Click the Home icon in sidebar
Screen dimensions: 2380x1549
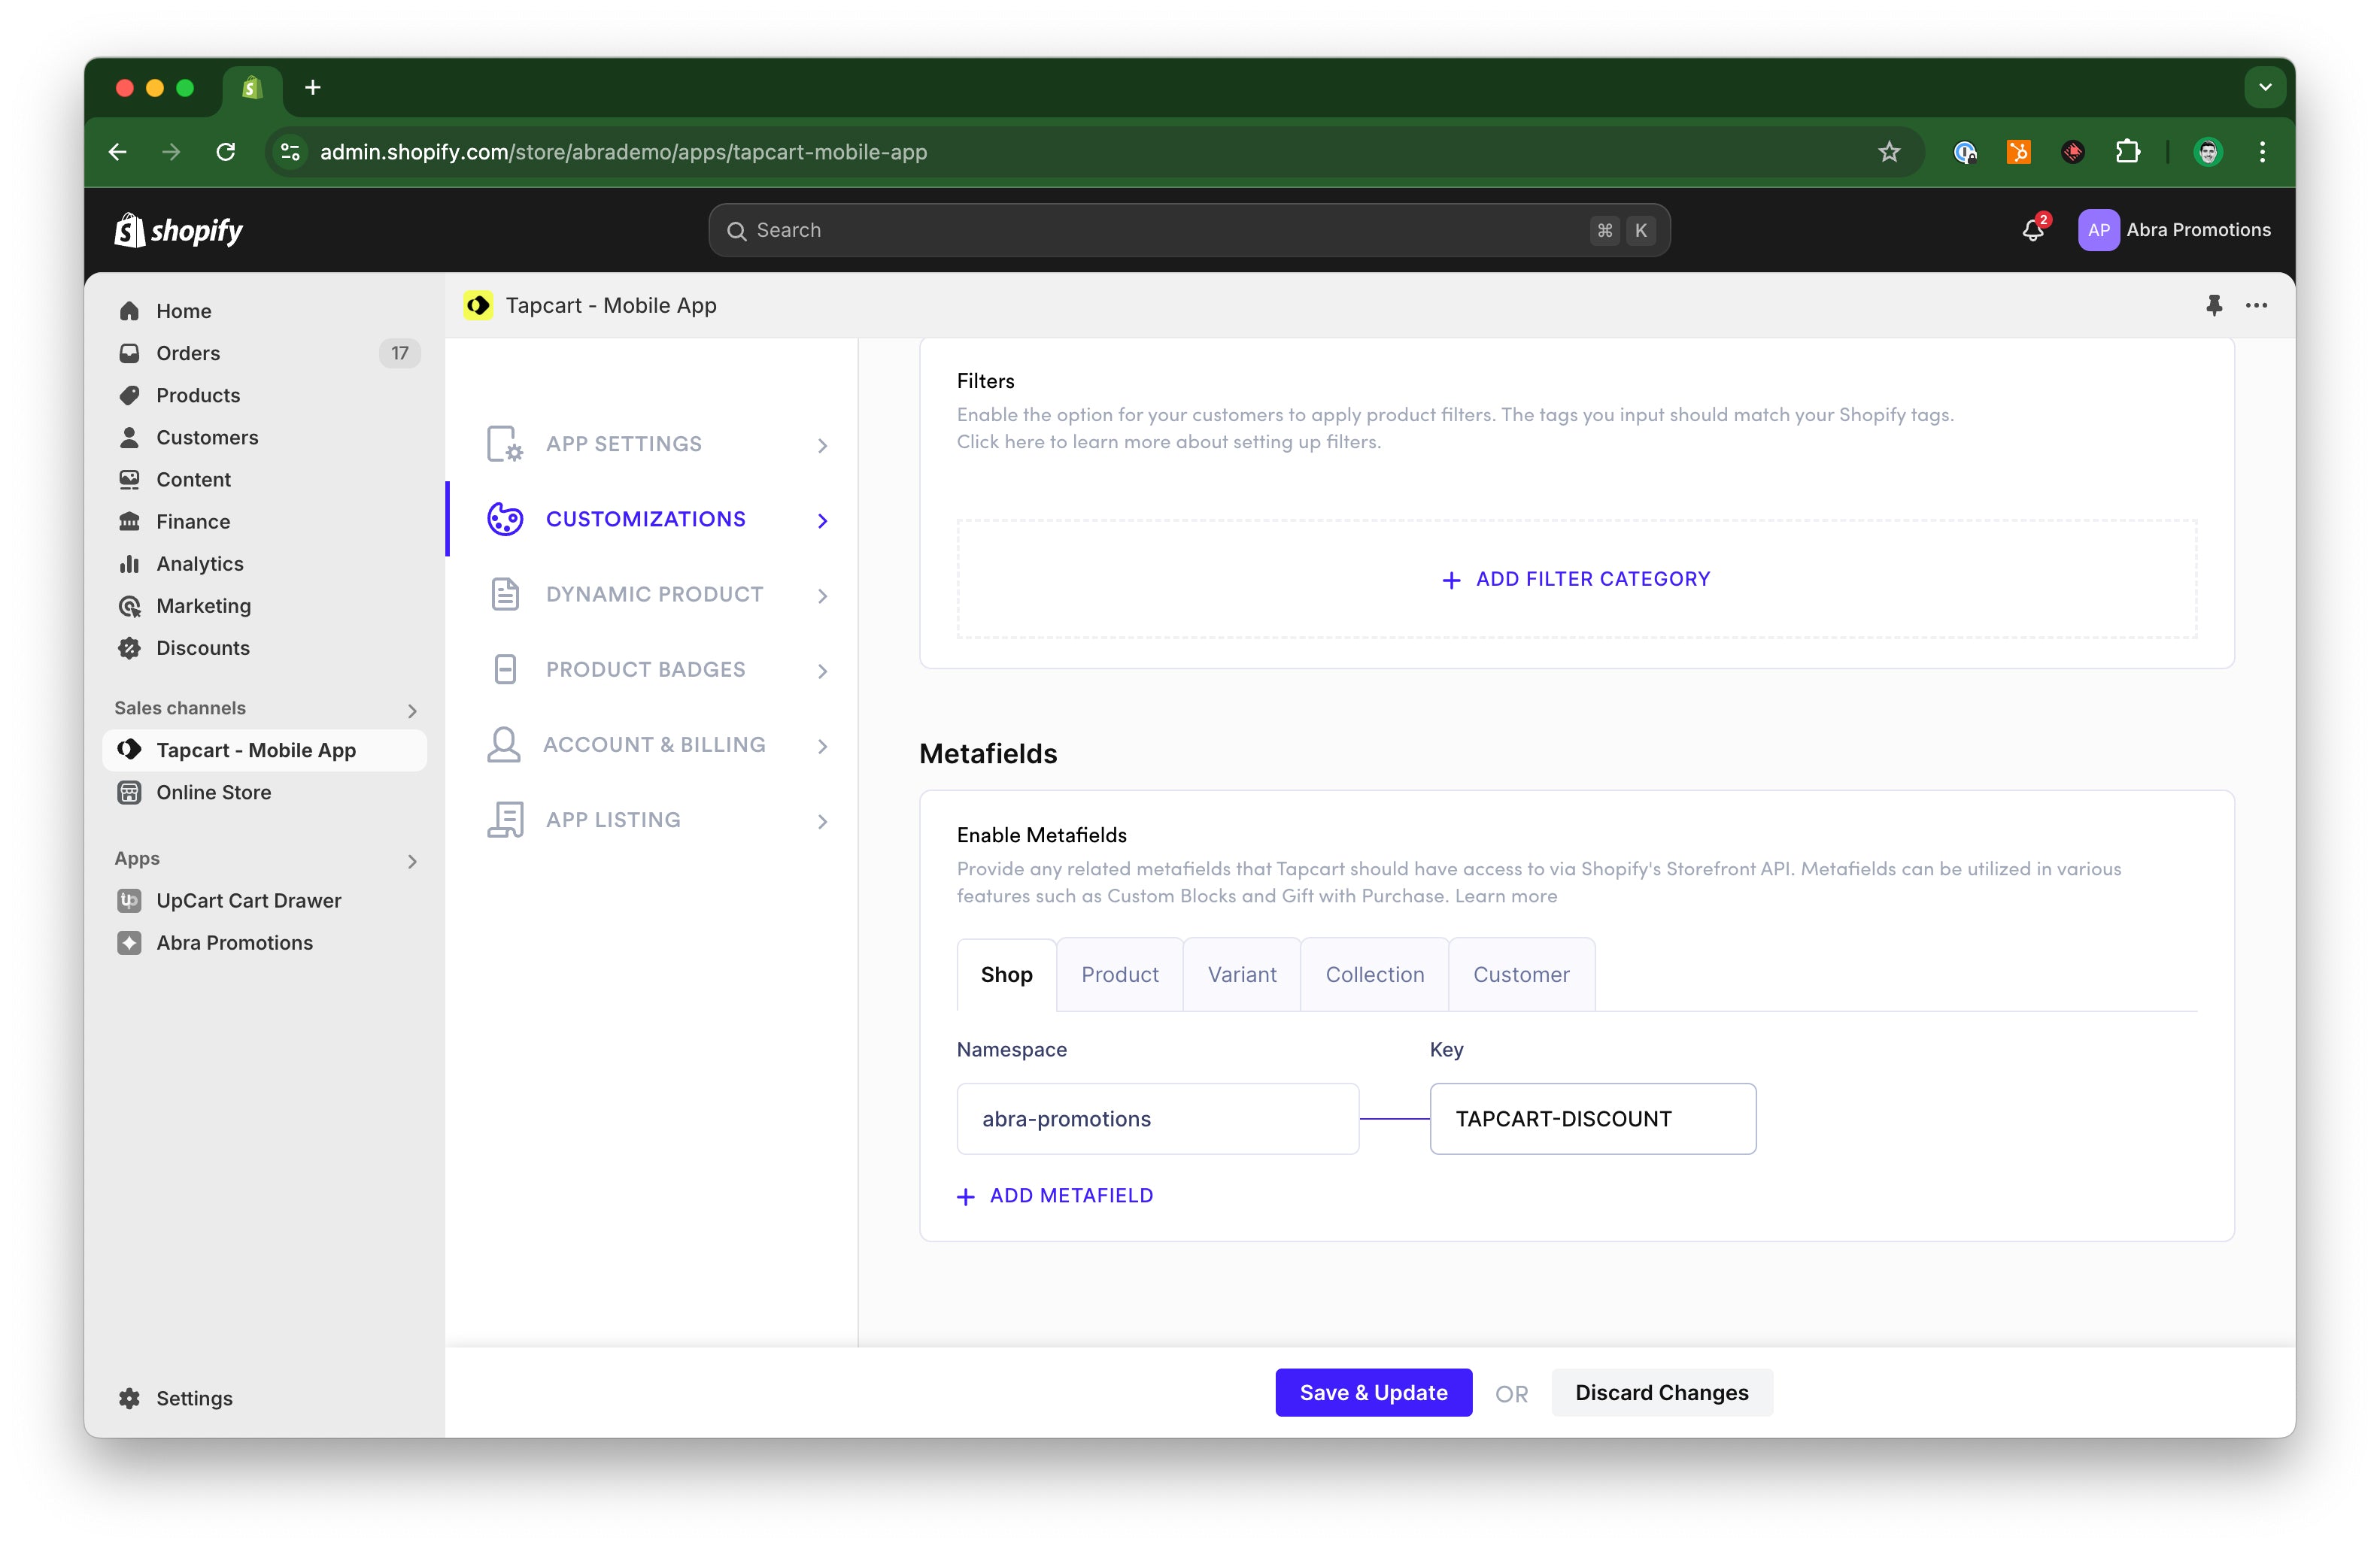pyautogui.click(x=130, y=311)
